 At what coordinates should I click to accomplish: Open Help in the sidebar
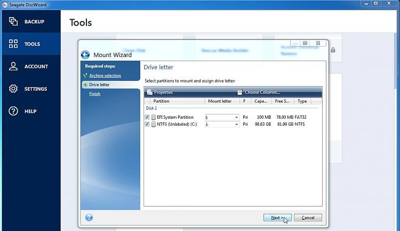point(31,111)
